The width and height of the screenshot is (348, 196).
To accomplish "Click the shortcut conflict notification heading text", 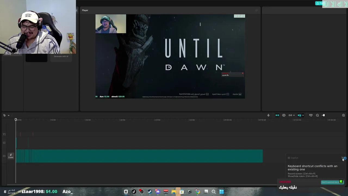I will coord(313,167).
